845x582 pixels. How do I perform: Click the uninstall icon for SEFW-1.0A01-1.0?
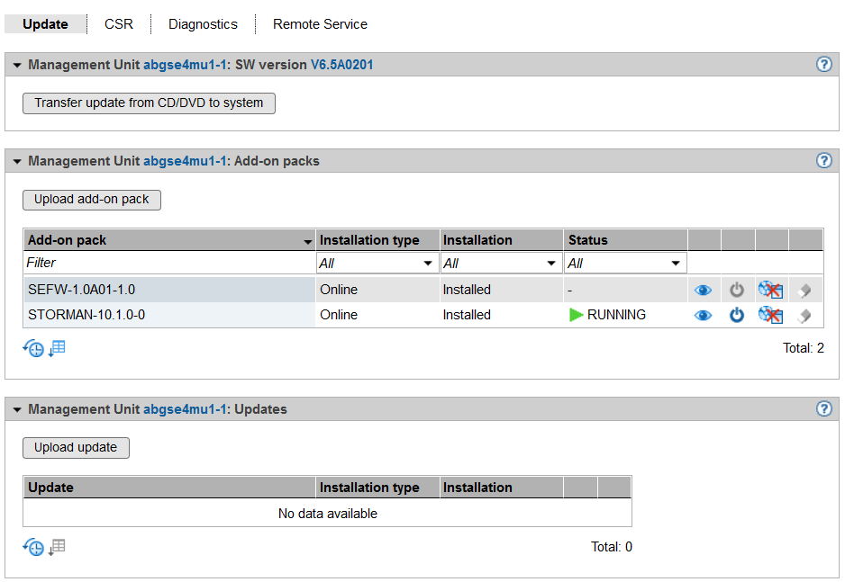click(770, 290)
